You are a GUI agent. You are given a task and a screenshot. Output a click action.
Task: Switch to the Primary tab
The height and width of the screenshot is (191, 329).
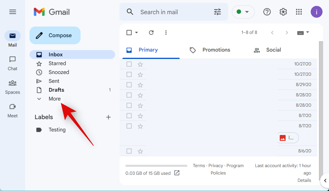coord(151,50)
